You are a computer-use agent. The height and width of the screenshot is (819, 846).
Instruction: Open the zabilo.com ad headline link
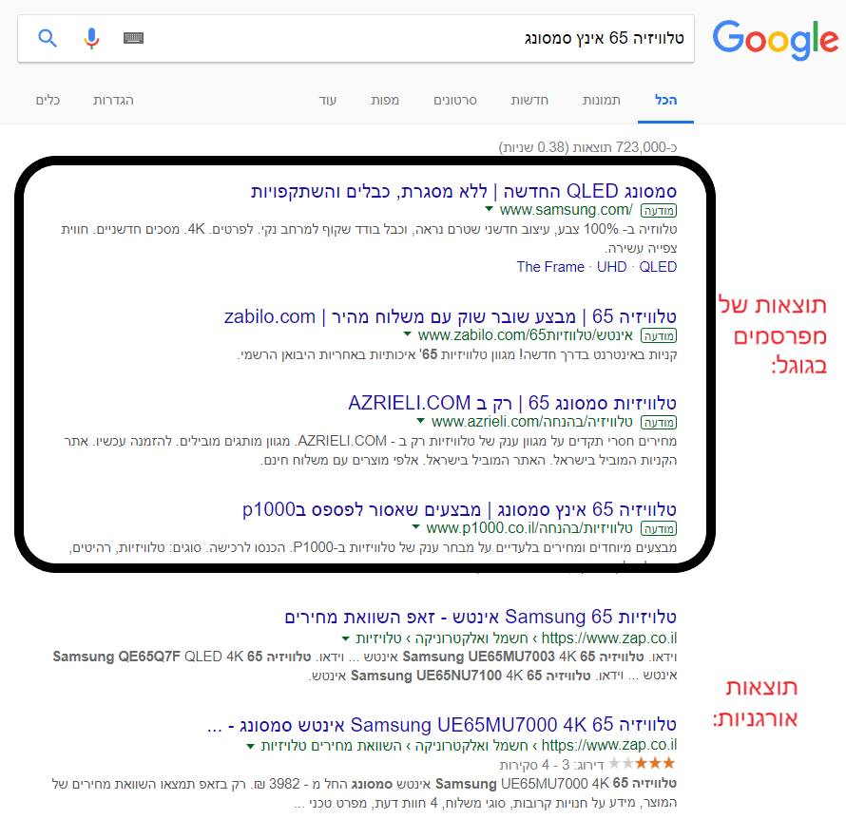(451, 315)
